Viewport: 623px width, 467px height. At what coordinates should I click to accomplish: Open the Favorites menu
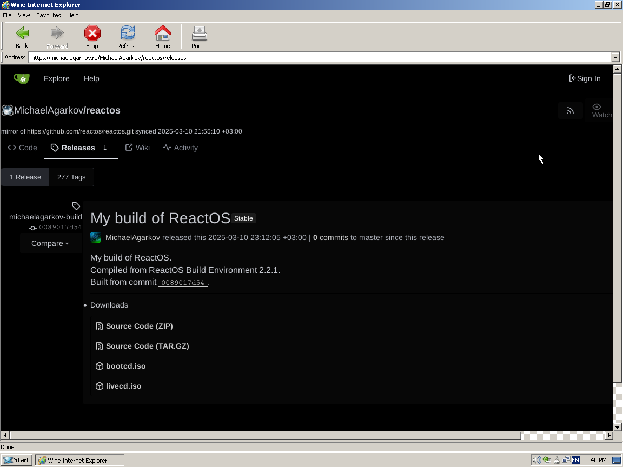click(x=48, y=15)
